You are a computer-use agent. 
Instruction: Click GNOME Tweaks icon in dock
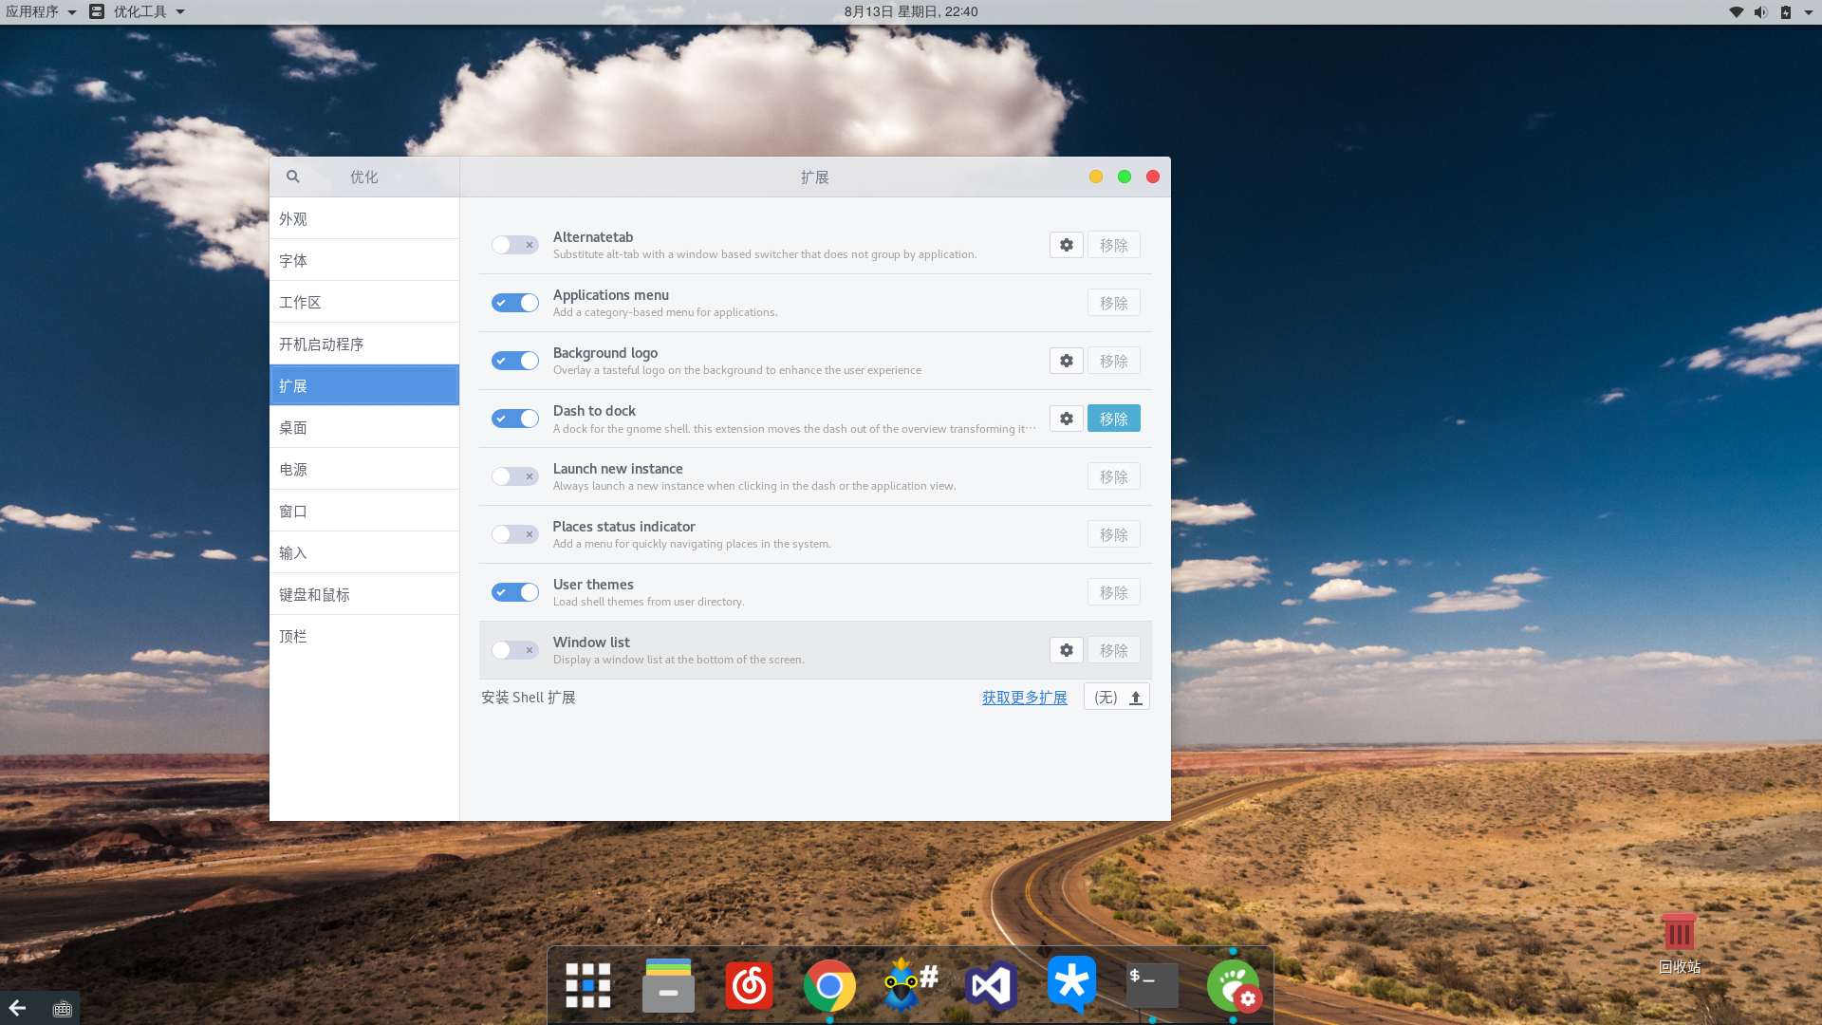pos(1234,986)
